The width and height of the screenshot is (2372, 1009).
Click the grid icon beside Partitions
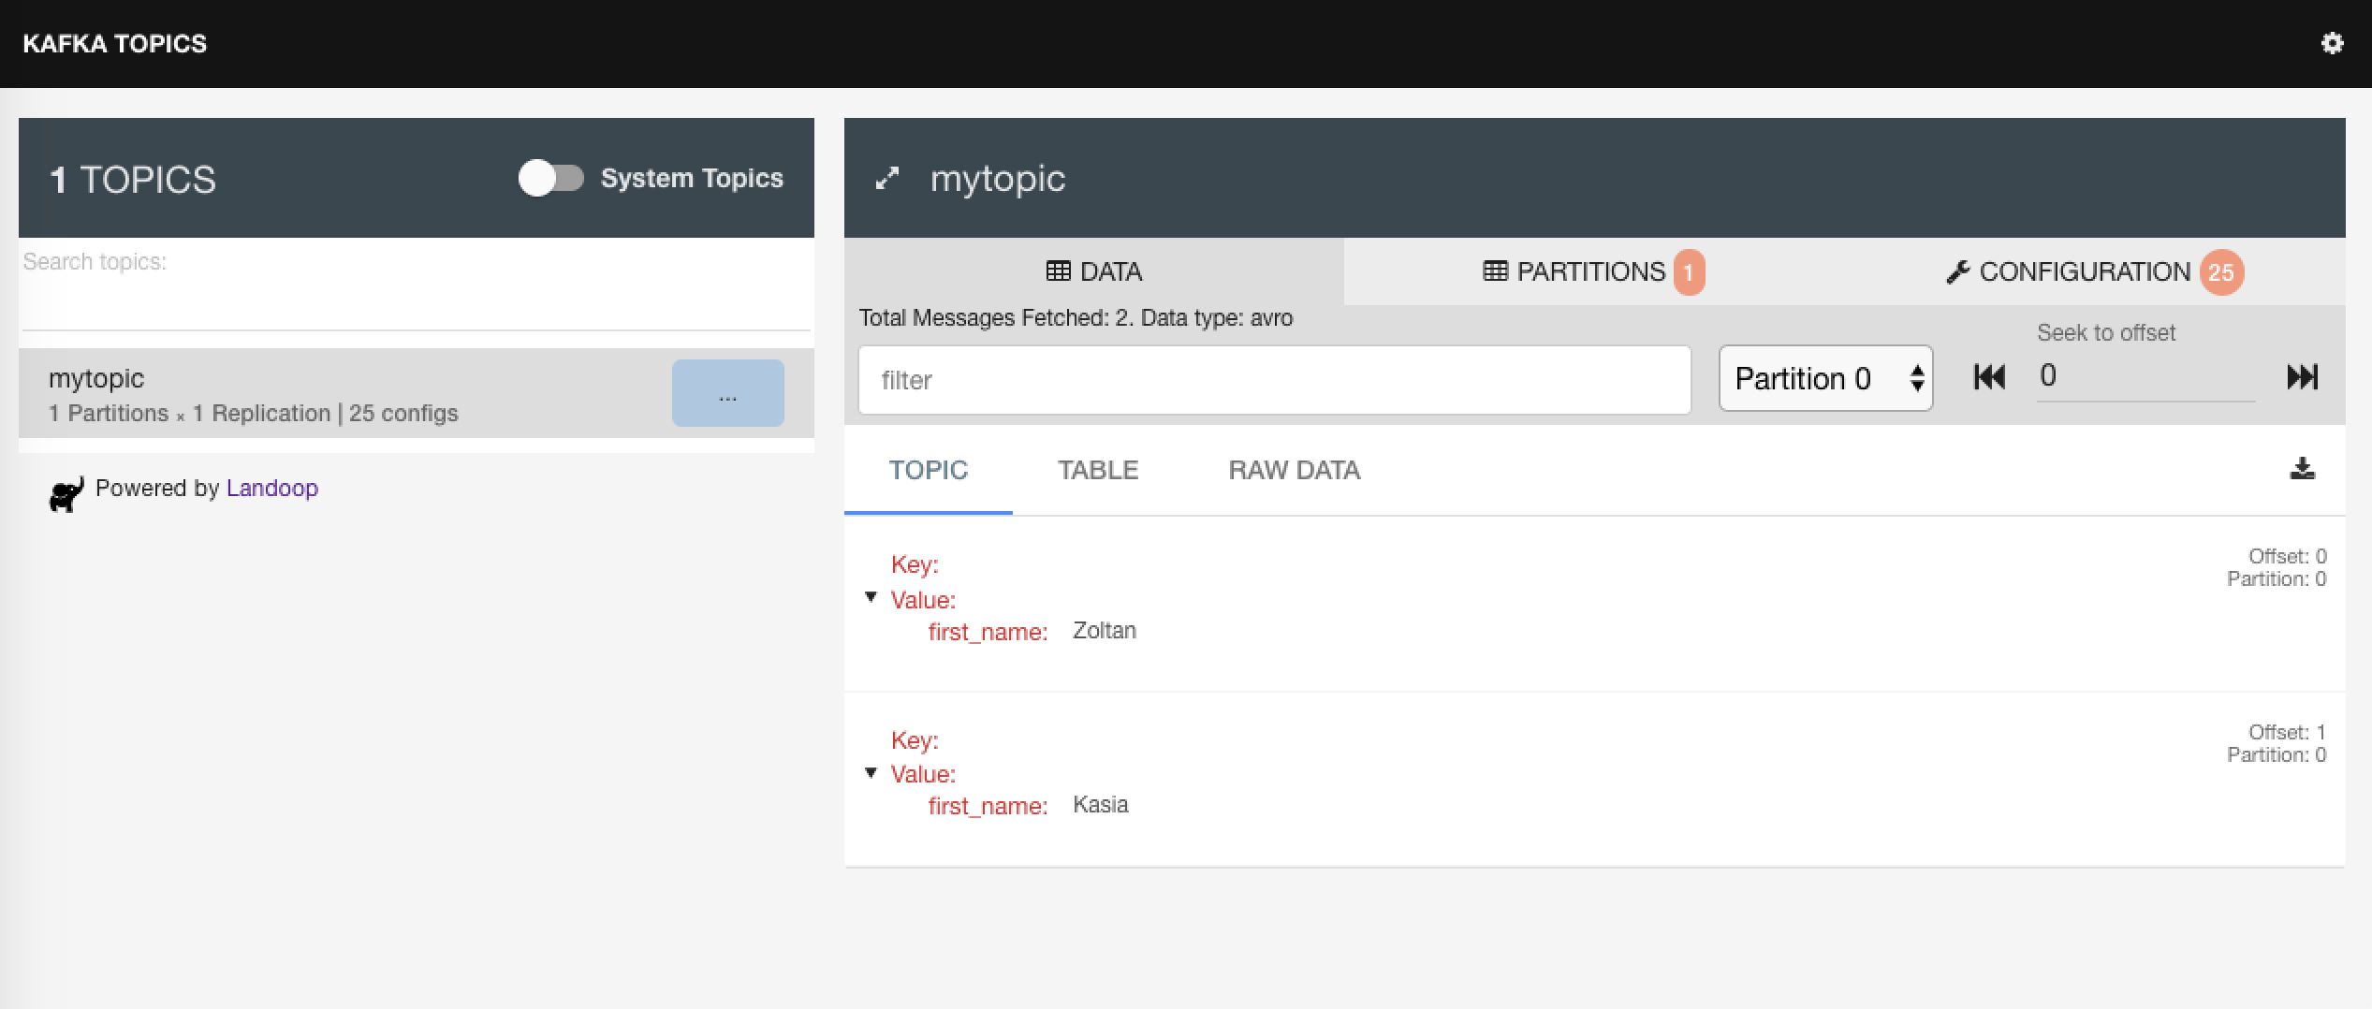[1495, 271]
